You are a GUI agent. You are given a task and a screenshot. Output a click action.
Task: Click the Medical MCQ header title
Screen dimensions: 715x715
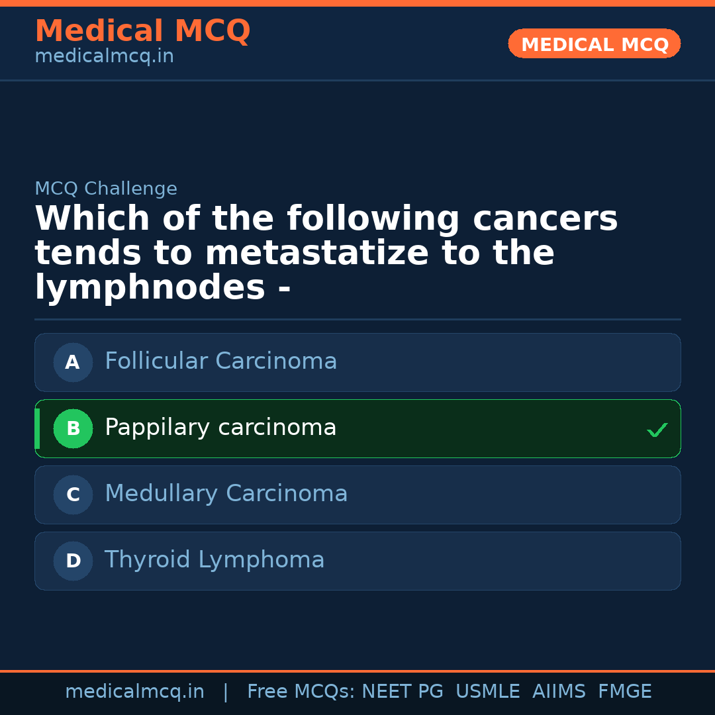(x=142, y=31)
